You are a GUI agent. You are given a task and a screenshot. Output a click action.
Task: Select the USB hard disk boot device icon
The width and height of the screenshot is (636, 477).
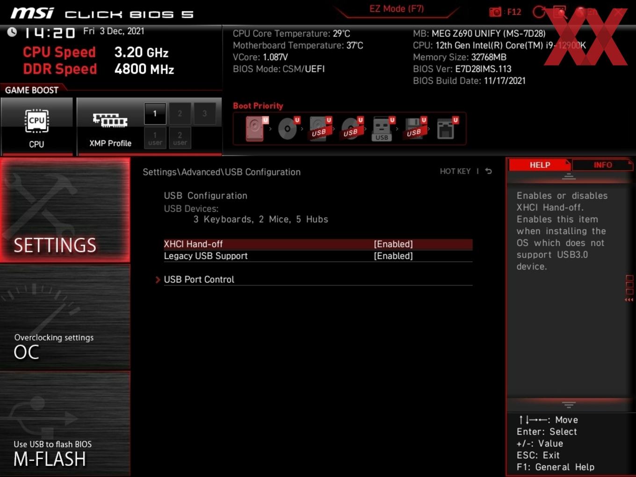(x=320, y=129)
